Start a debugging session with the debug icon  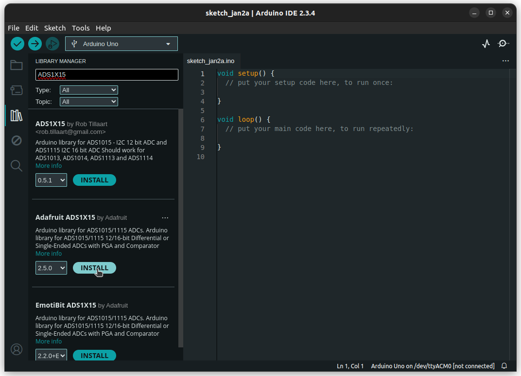coord(52,44)
